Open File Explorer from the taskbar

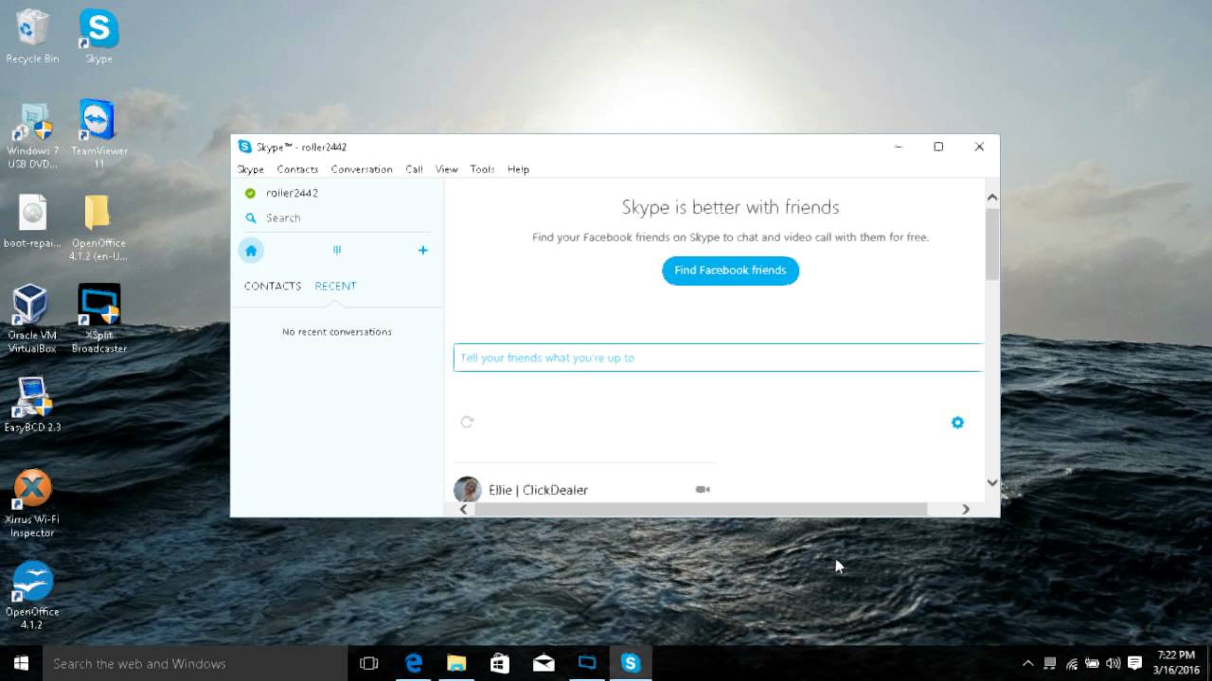coord(456,663)
